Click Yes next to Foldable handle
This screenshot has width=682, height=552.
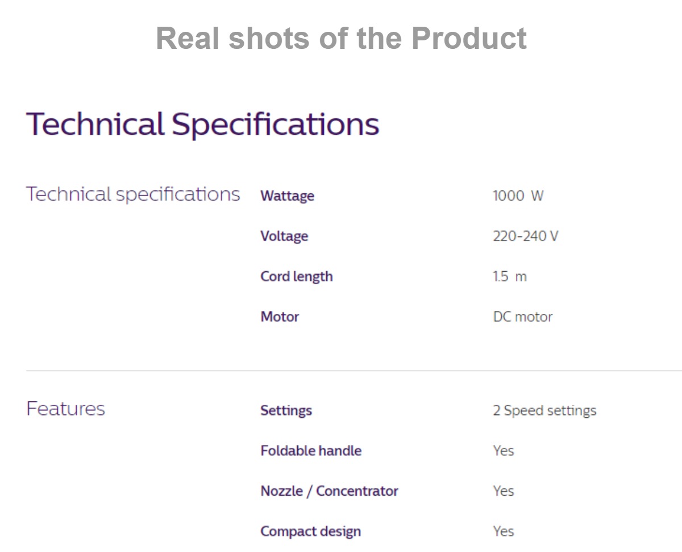(x=504, y=451)
